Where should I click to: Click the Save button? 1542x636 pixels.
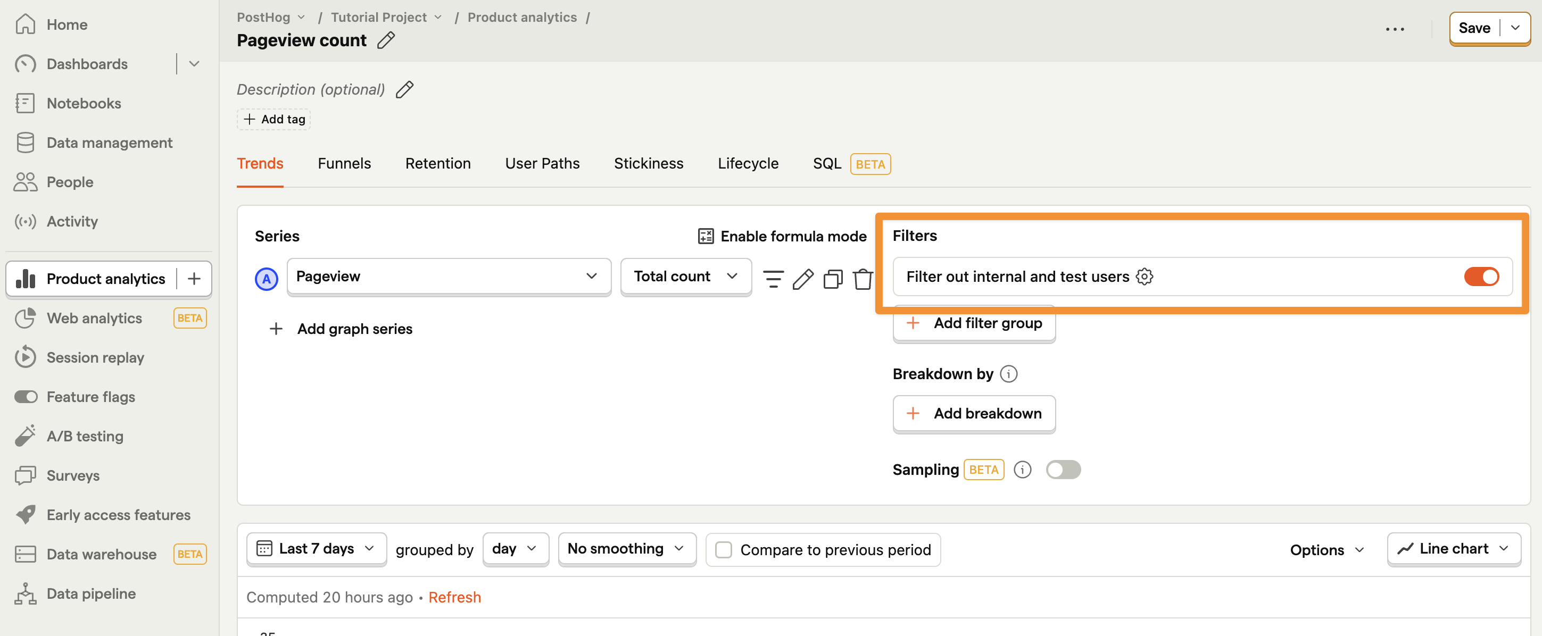pyautogui.click(x=1474, y=28)
